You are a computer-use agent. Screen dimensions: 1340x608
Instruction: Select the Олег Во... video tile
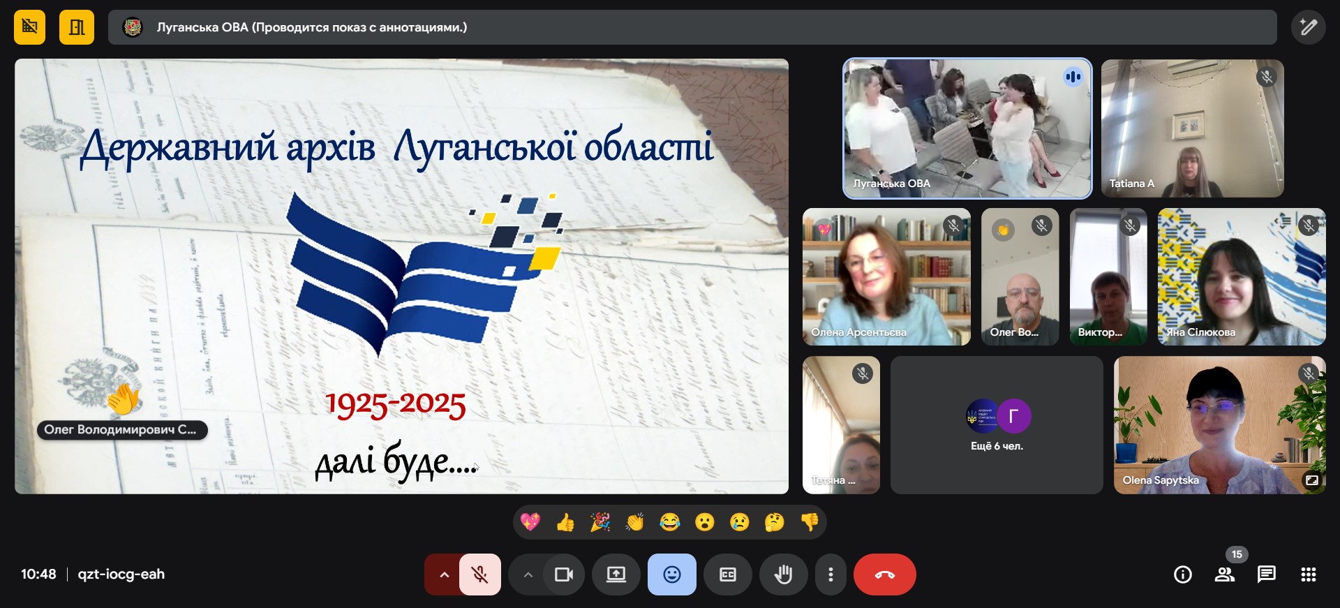[1020, 276]
